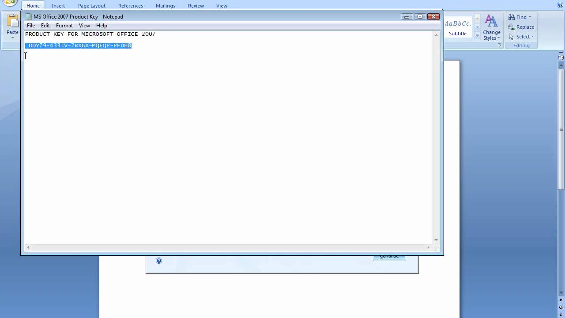This screenshot has width=565, height=318.
Task: Click Notepad vertical scrollbar down arrow
Action: pyautogui.click(x=436, y=240)
